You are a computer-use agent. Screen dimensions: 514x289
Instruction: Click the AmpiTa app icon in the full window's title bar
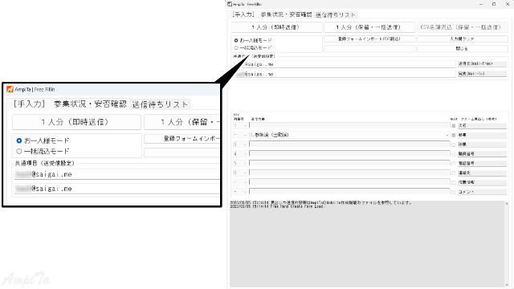click(230, 4)
